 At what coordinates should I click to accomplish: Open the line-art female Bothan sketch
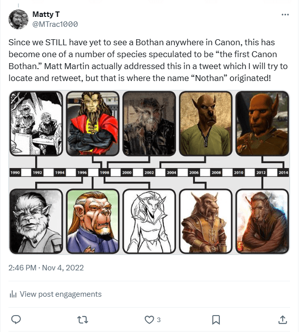(148, 221)
